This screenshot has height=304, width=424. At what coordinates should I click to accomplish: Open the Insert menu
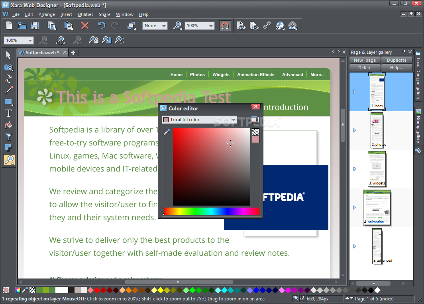tap(66, 14)
